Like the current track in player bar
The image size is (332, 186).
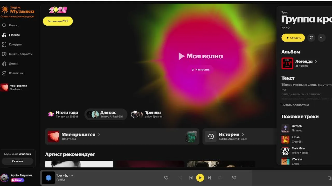click(166, 178)
